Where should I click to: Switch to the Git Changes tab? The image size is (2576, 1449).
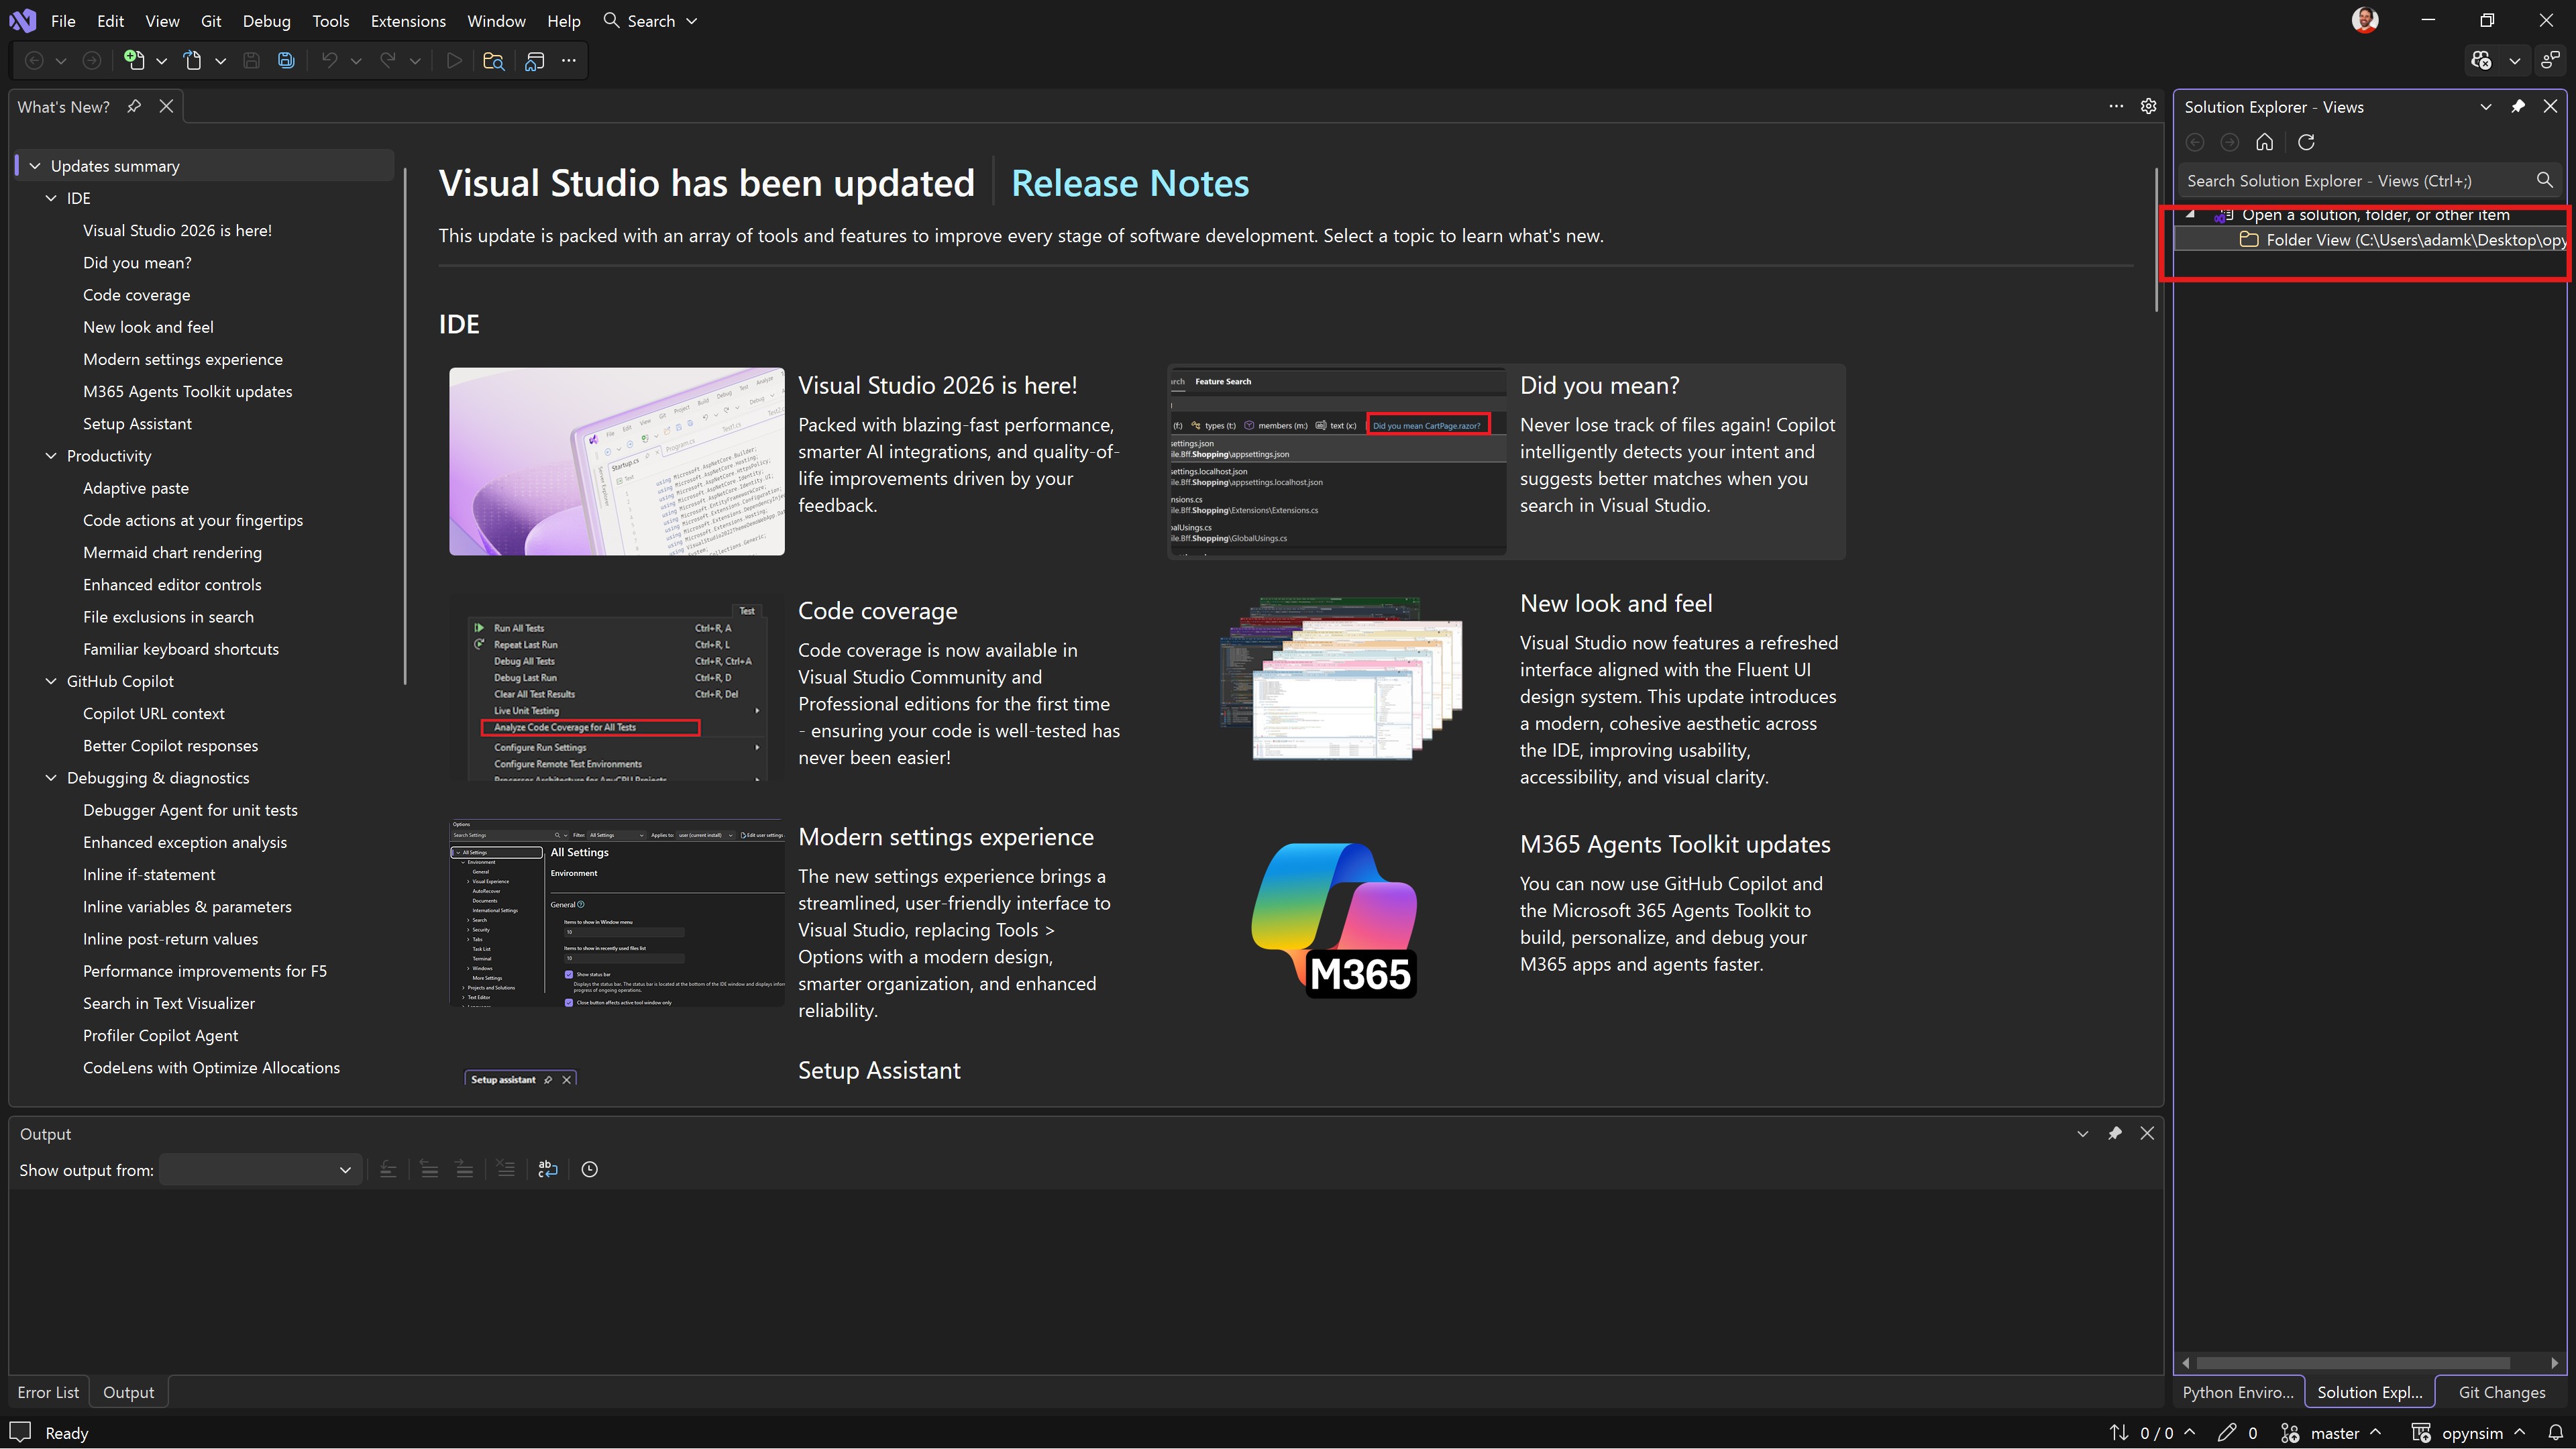pos(2501,1392)
